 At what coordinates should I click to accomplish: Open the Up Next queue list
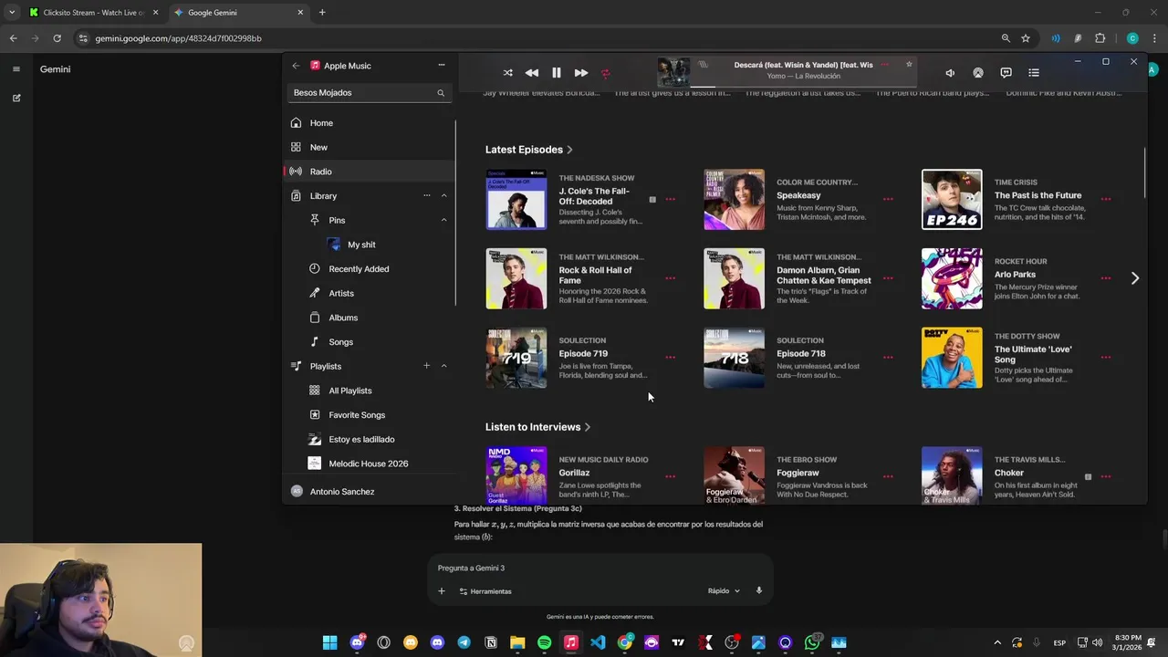pos(1034,73)
